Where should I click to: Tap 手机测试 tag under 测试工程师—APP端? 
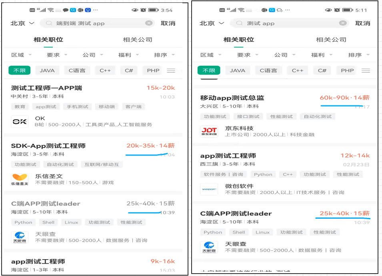coord(78,107)
